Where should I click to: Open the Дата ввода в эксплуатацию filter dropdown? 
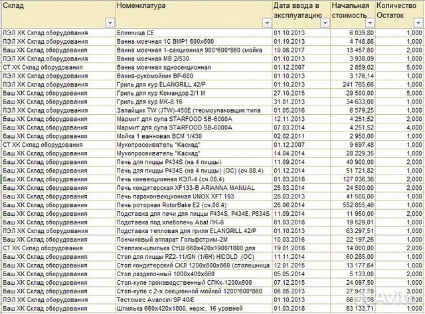tap(325, 23)
